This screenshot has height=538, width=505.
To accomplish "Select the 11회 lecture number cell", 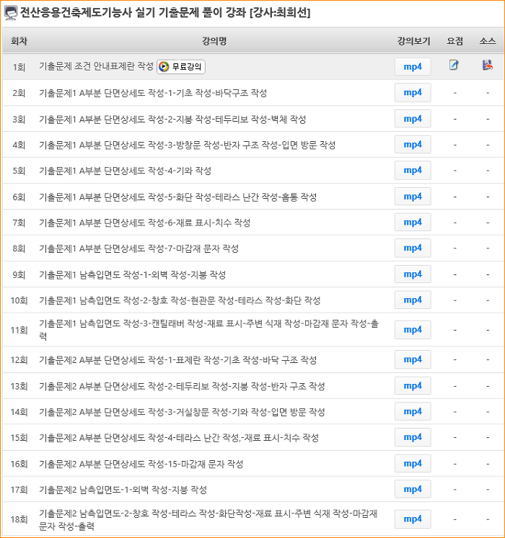I will (19, 330).
